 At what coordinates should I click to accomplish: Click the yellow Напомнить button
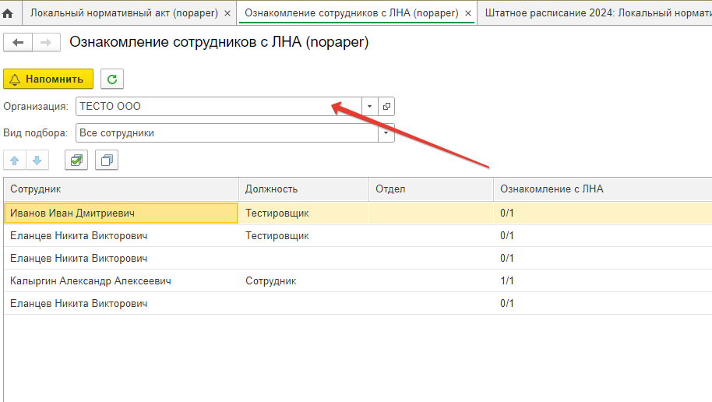[48, 79]
